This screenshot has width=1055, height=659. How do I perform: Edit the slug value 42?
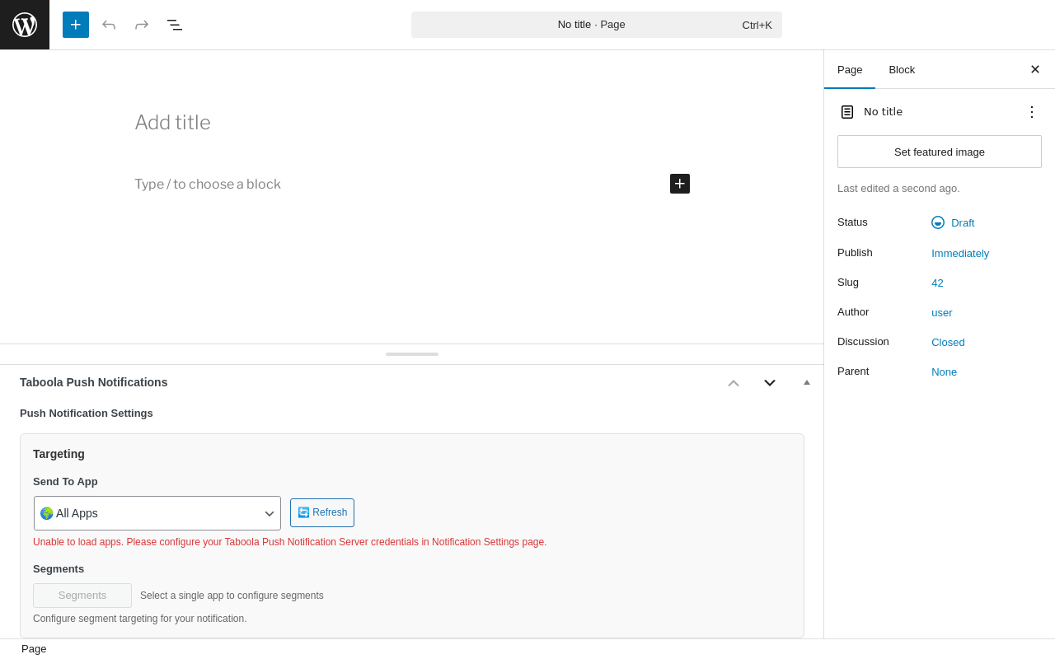tap(937, 283)
